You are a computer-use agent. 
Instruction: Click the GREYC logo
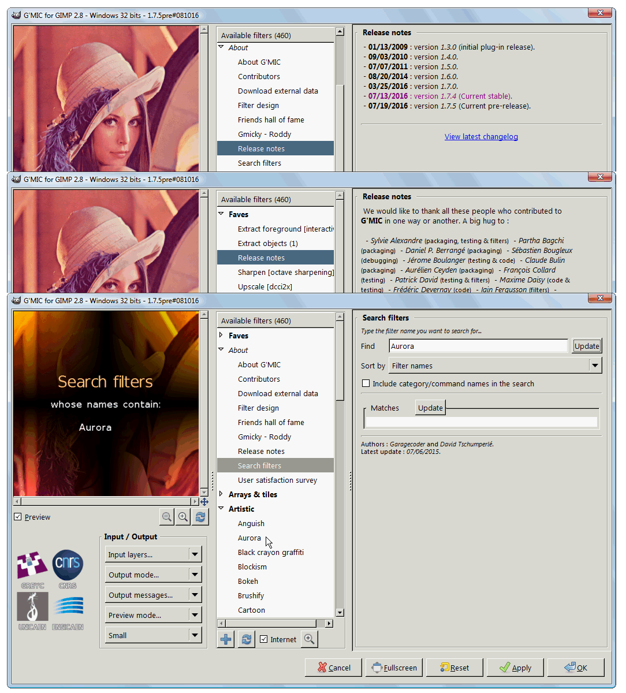point(32,569)
